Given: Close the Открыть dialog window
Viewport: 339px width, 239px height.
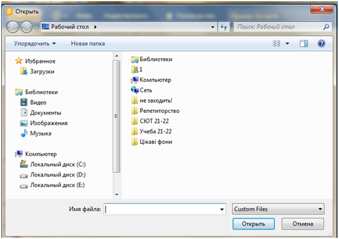Looking at the screenshot, I should tap(322, 9).
